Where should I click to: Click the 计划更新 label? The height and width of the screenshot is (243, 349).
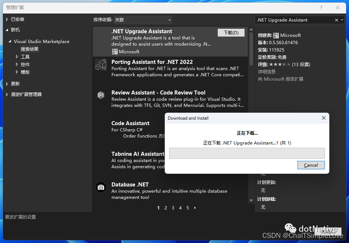(266, 182)
